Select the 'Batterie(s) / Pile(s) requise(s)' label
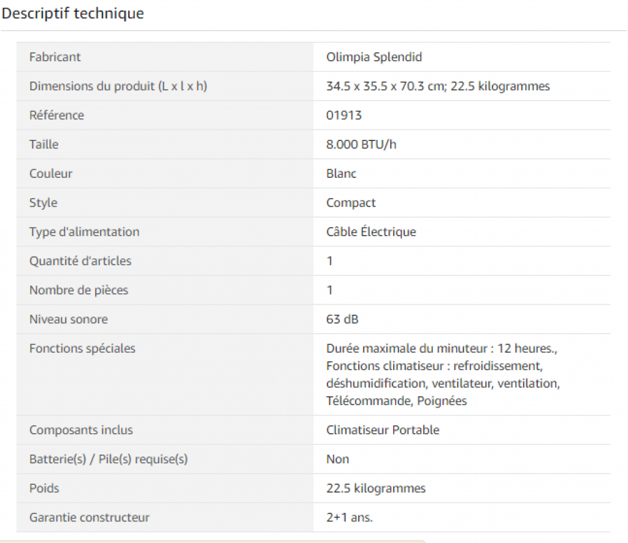The image size is (628, 543). [108, 459]
